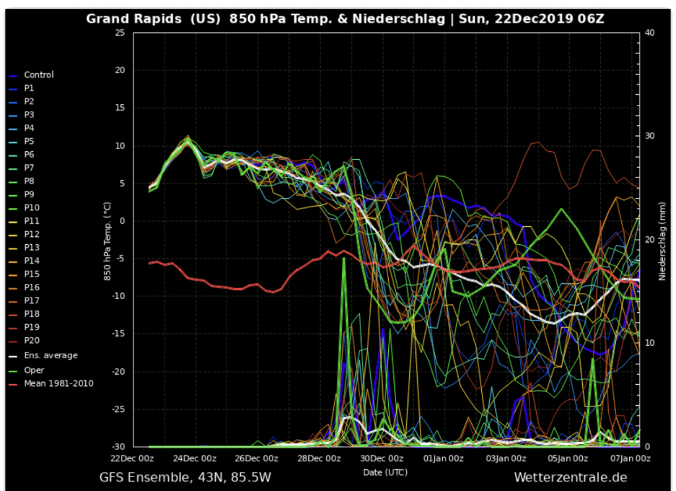Click the P5 legend label

click(29, 141)
